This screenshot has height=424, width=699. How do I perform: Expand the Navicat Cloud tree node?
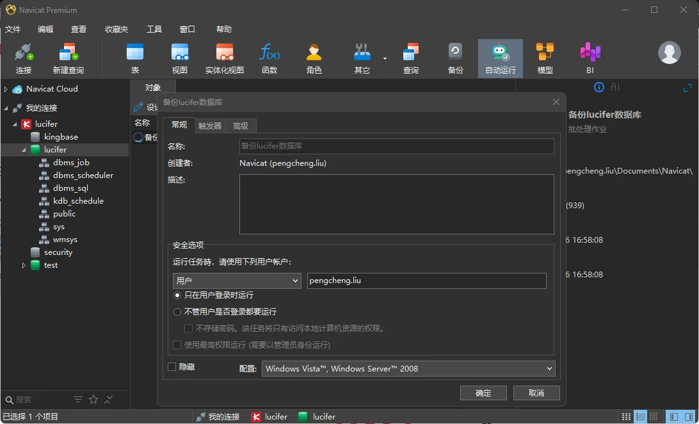coord(6,89)
